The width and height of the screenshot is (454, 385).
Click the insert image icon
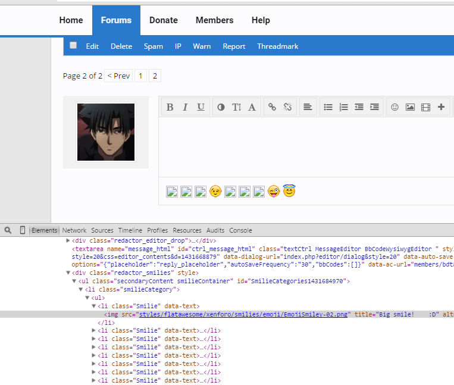click(x=410, y=107)
